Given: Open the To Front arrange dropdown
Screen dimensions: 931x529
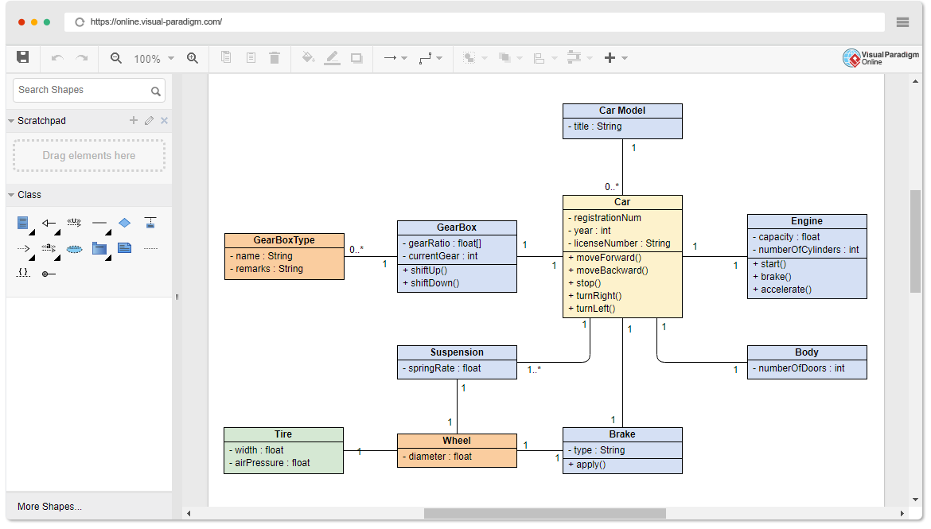Looking at the screenshot, I should click(x=474, y=57).
